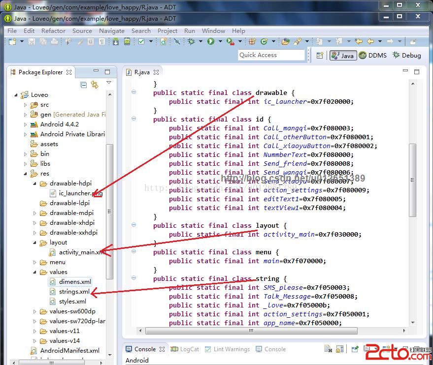
Task: Click Run External Tools icon
Action: coord(231,42)
